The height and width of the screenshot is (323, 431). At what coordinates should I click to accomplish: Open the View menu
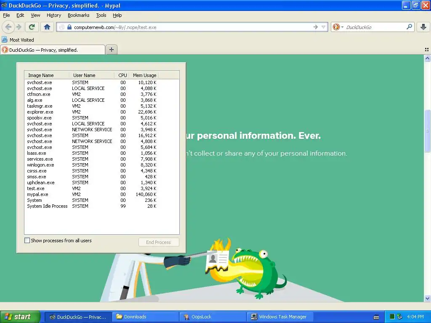35,15
